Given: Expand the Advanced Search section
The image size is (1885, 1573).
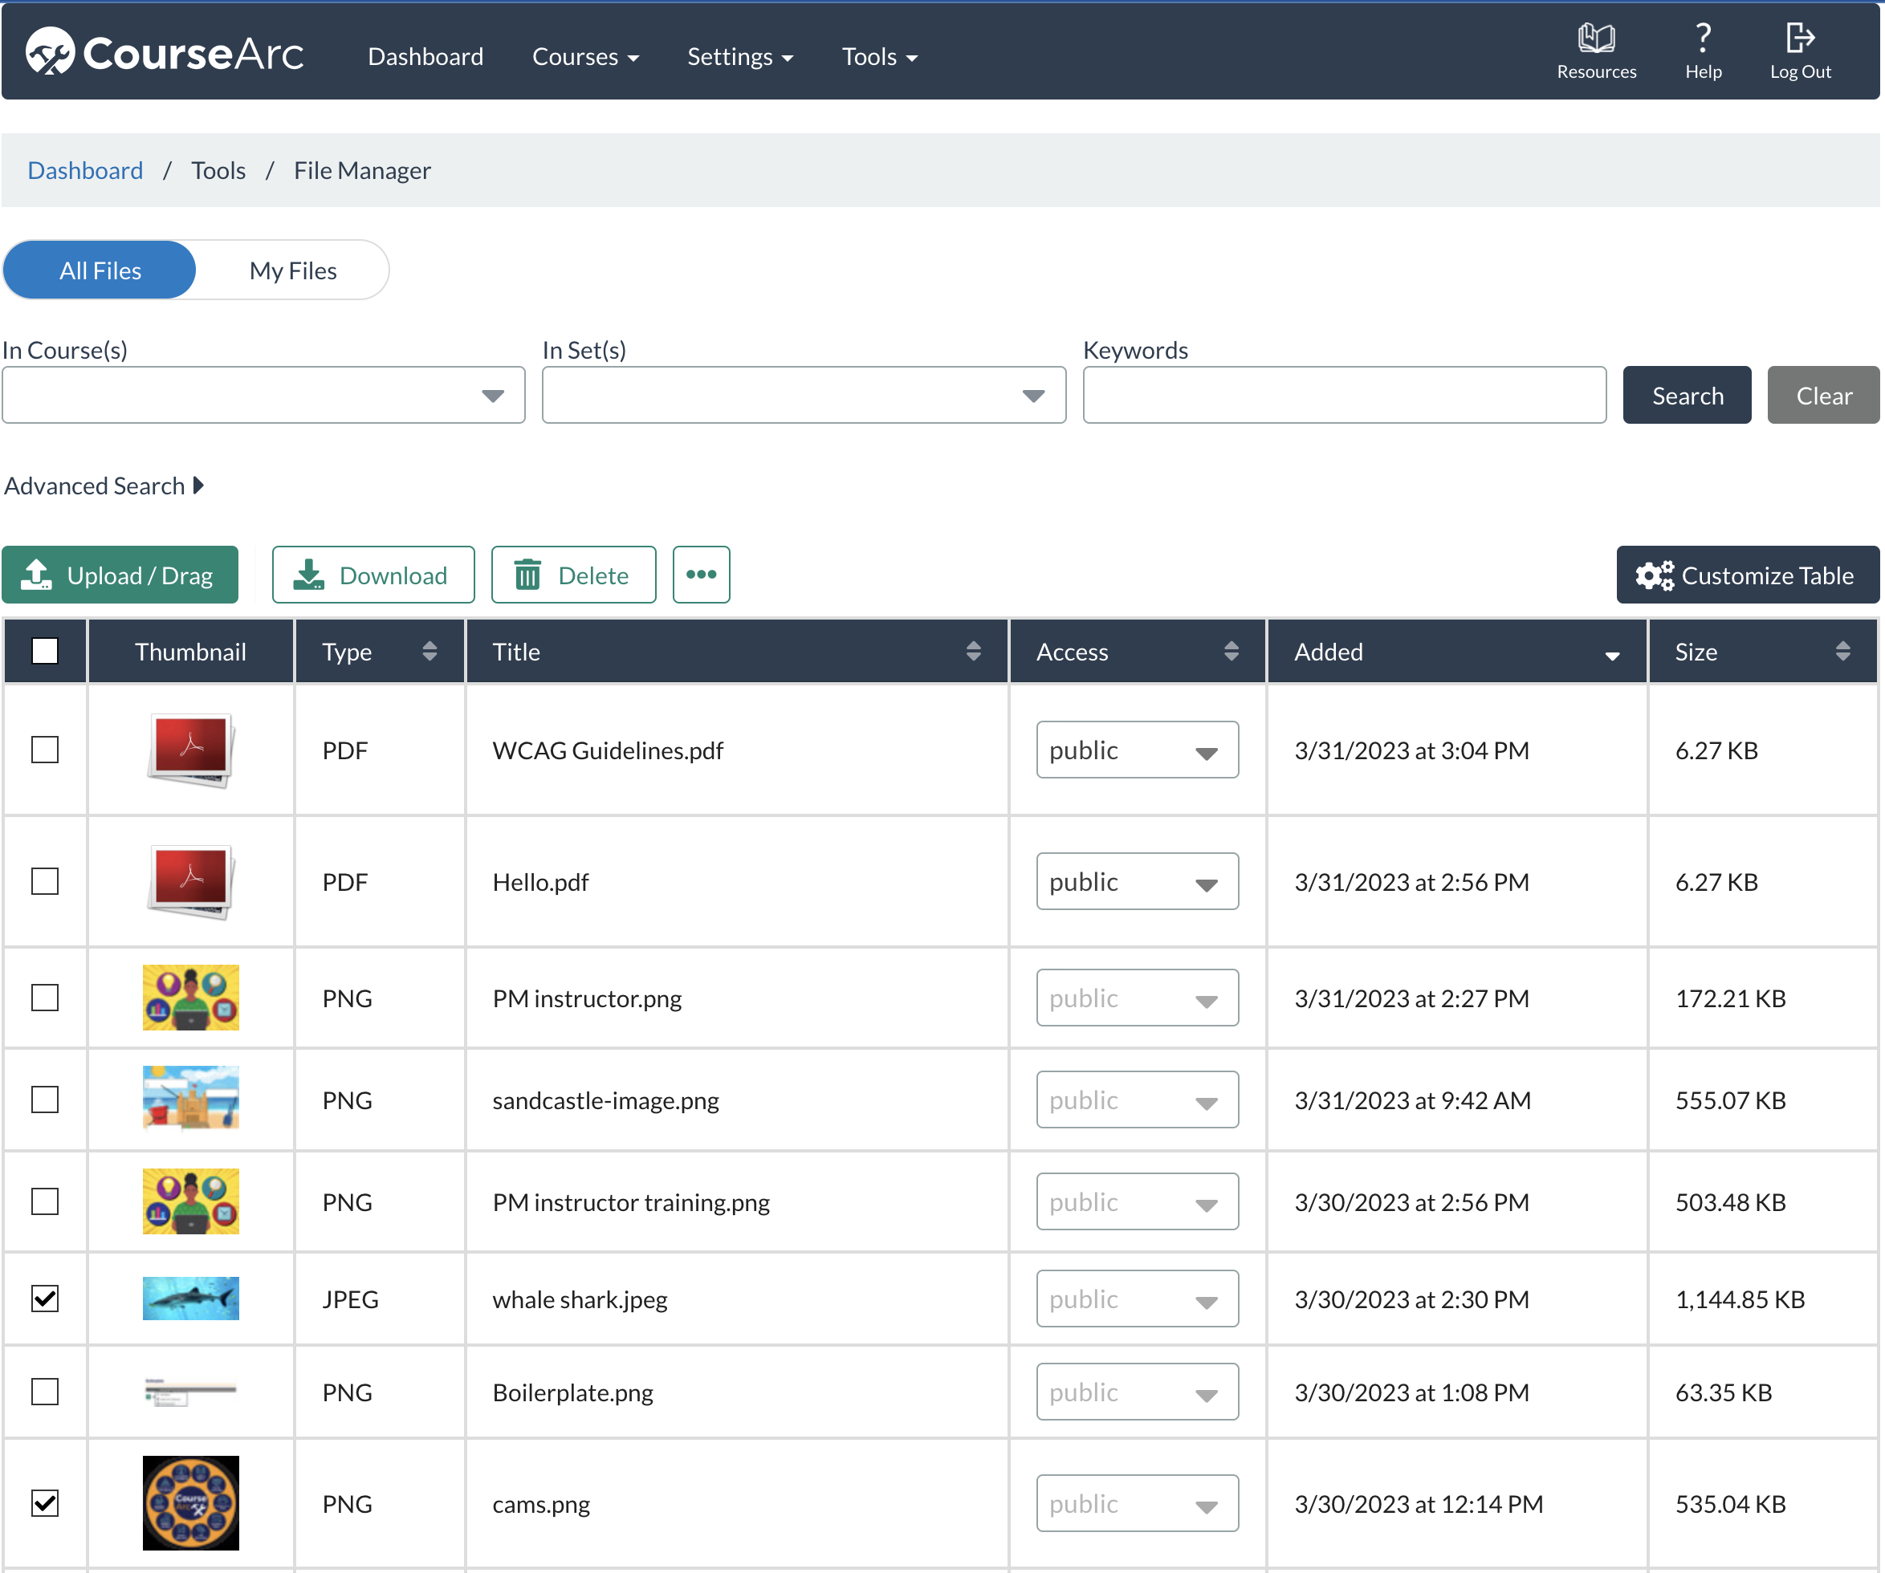Looking at the screenshot, I should pyautogui.click(x=104, y=486).
